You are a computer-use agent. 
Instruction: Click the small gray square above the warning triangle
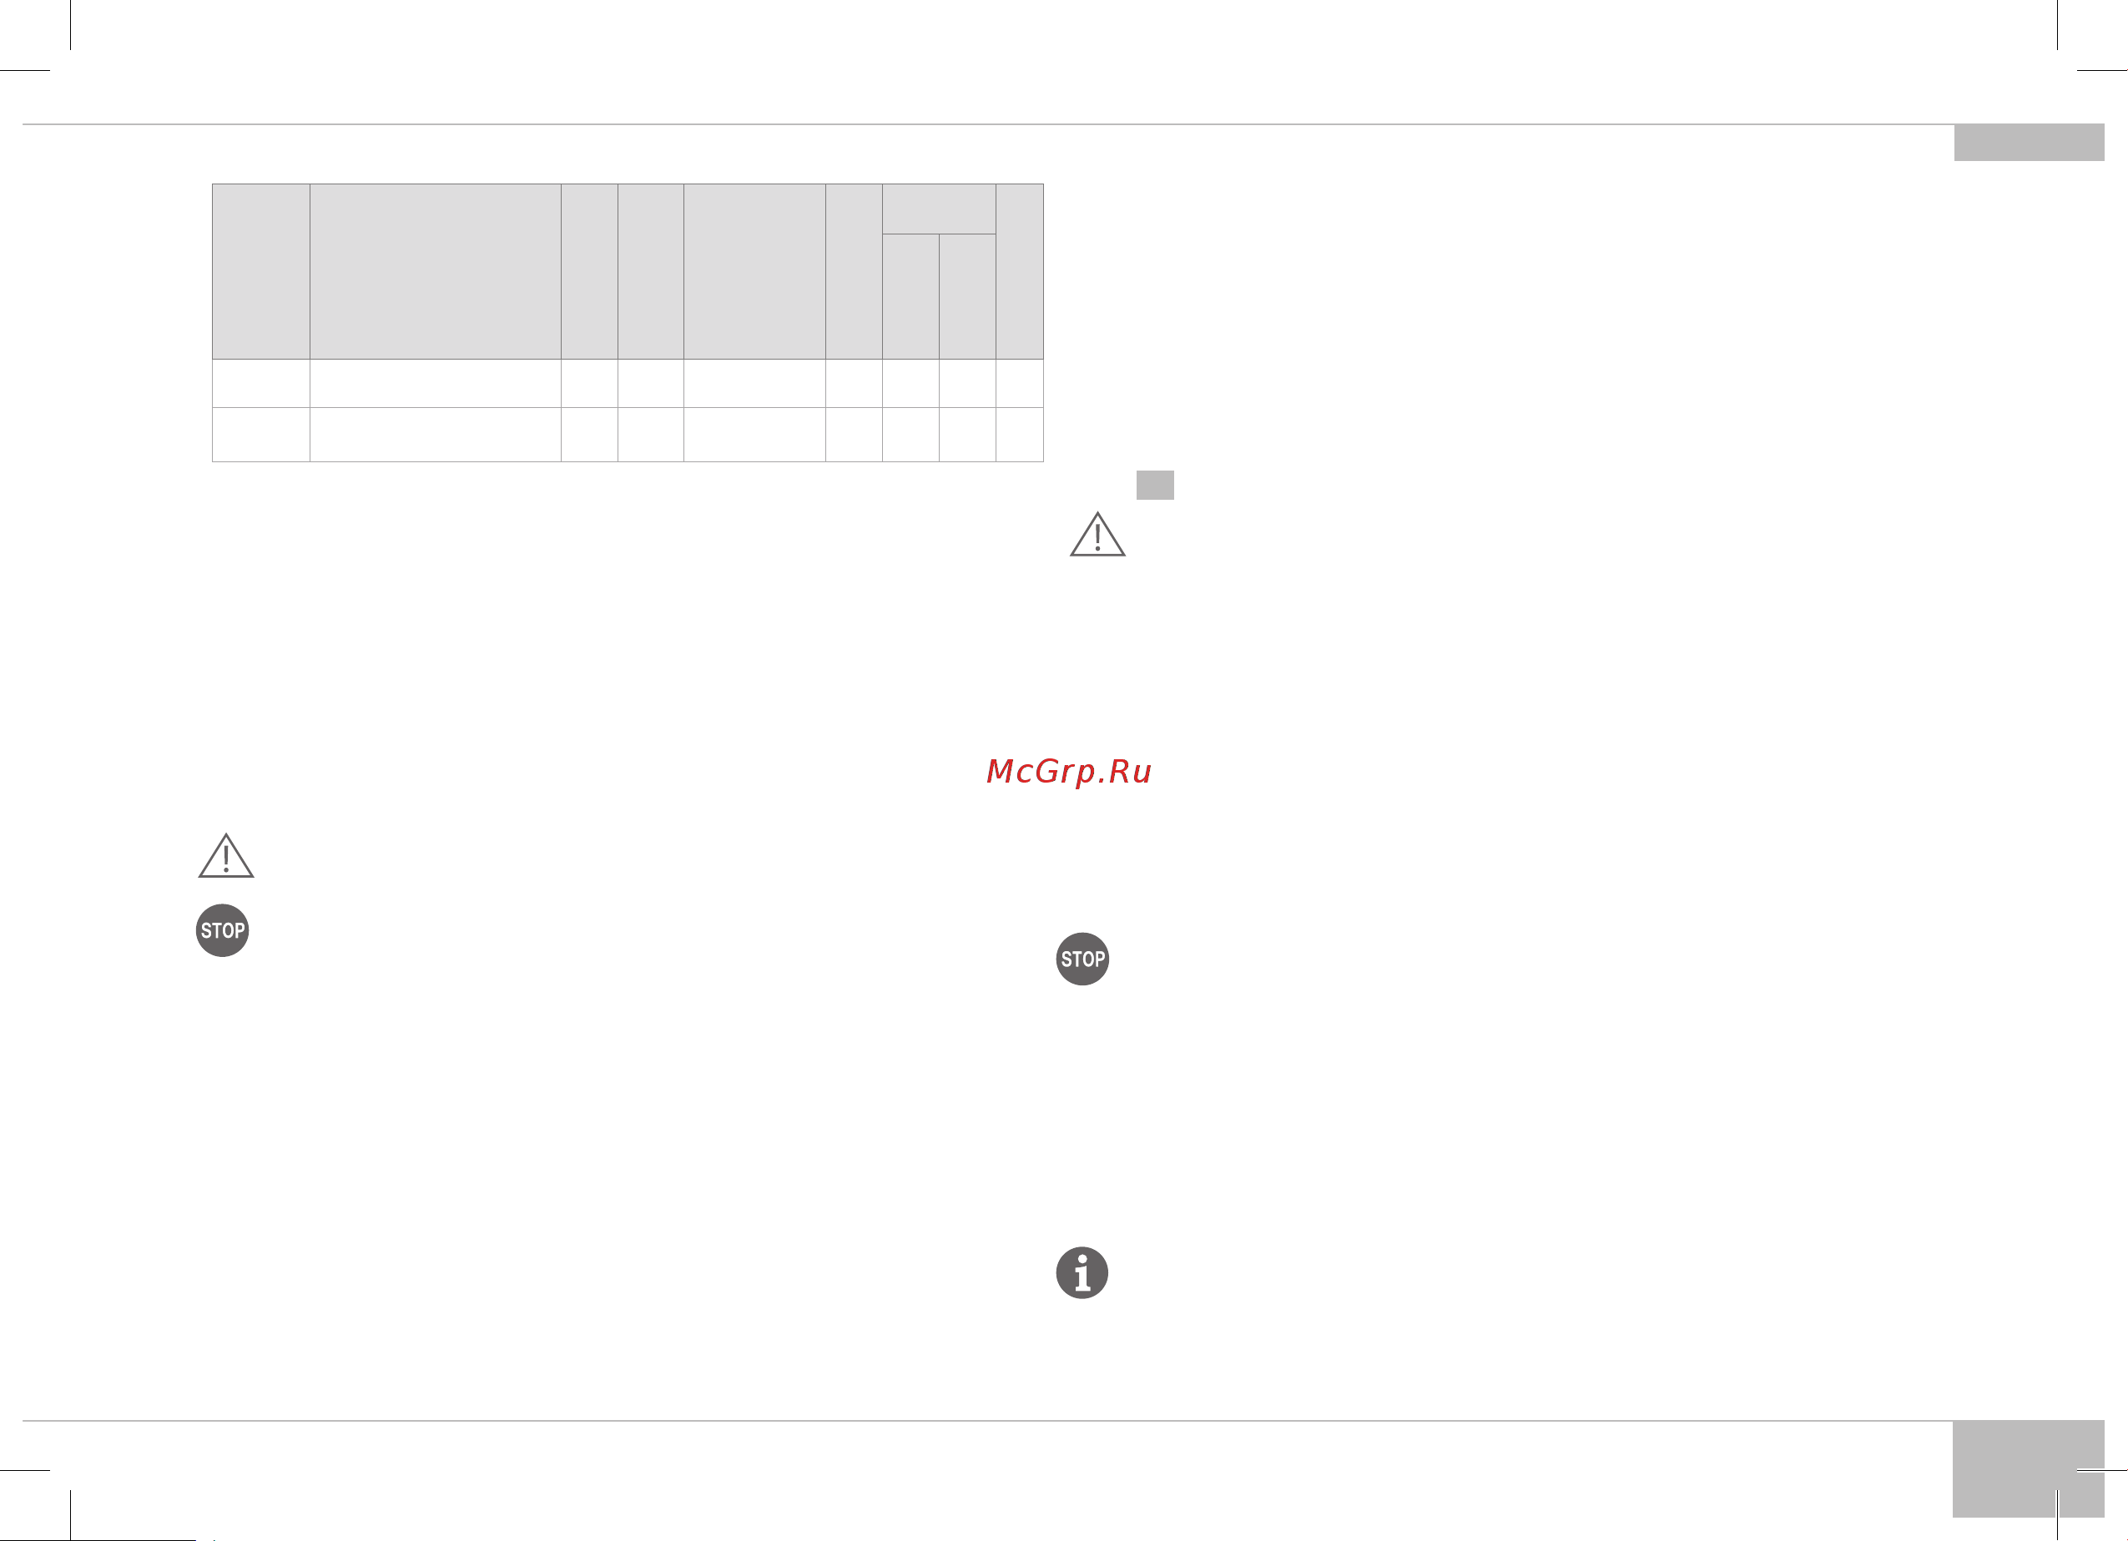(x=1155, y=485)
